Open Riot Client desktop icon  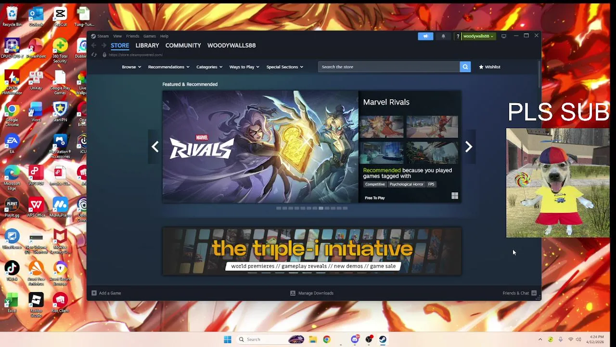60,303
